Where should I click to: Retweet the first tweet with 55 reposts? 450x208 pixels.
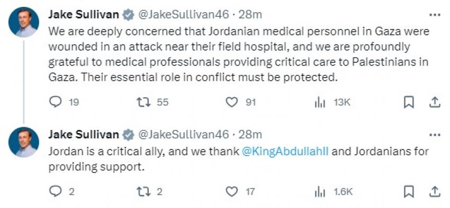pos(145,102)
